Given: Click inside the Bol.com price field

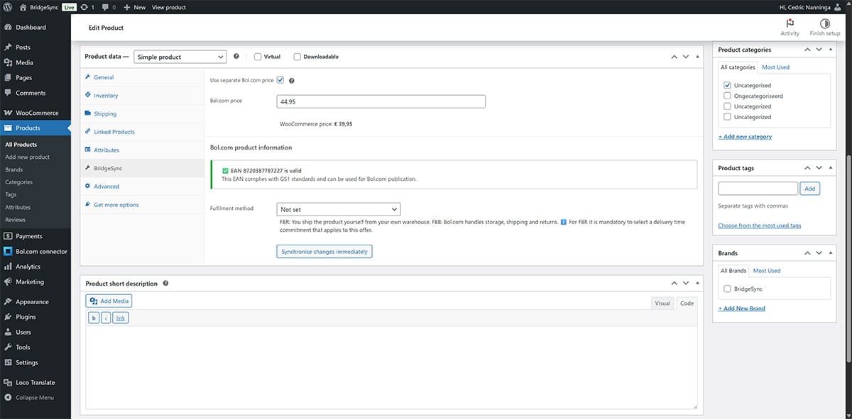Looking at the screenshot, I should pyautogui.click(x=381, y=101).
